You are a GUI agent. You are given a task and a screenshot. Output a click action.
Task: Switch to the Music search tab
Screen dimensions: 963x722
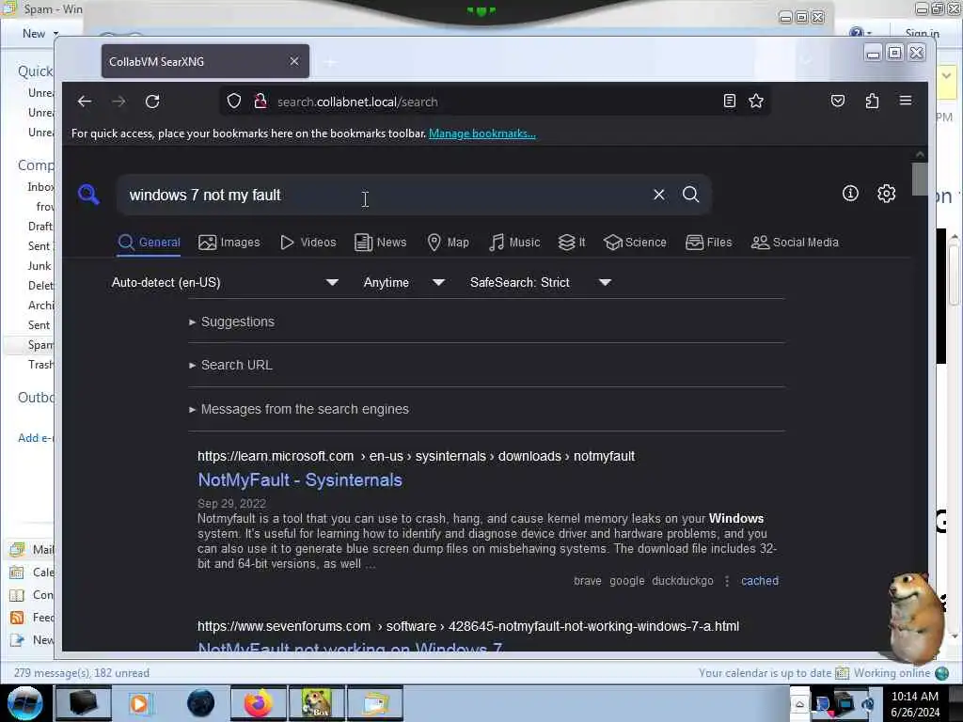pyautogui.click(x=514, y=243)
